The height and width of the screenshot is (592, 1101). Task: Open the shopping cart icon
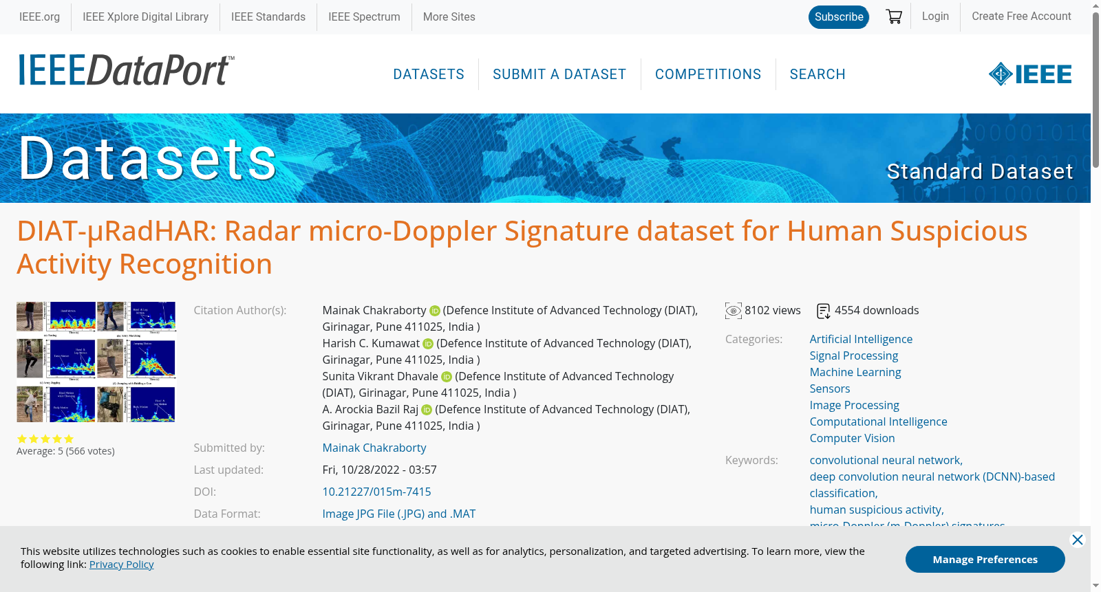pos(894,17)
